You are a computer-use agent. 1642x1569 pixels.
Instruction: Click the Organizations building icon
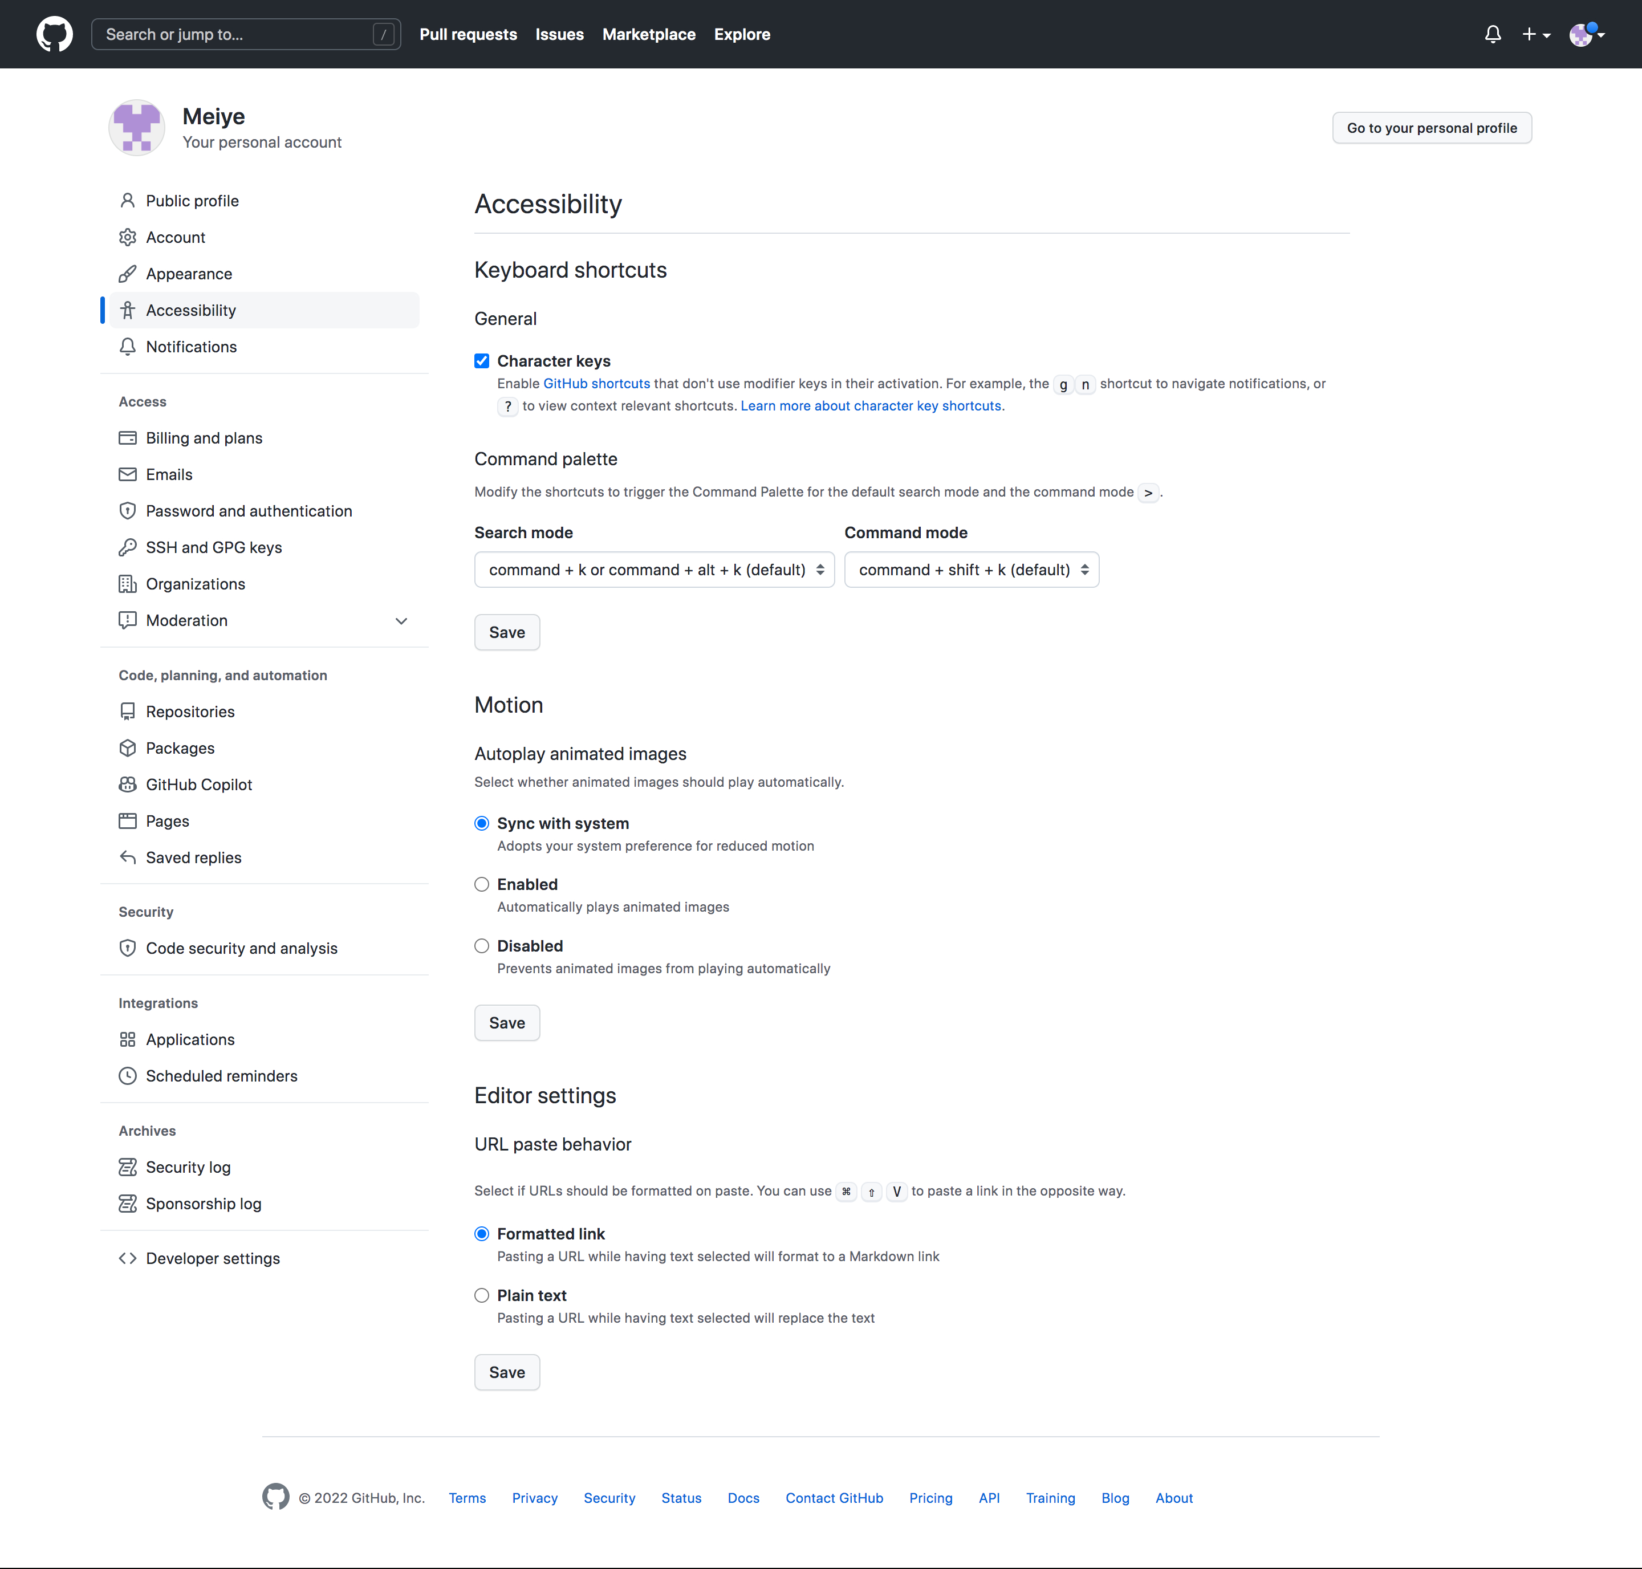[x=127, y=584]
